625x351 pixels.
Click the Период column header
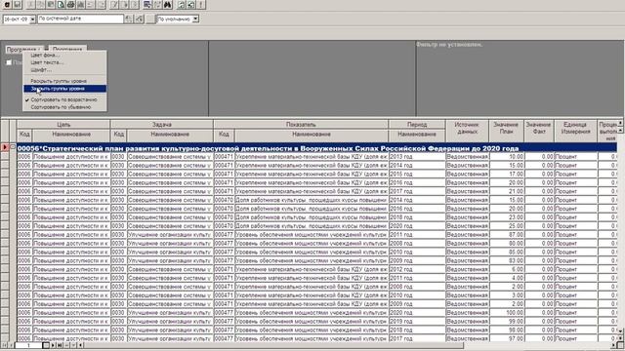click(x=417, y=125)
